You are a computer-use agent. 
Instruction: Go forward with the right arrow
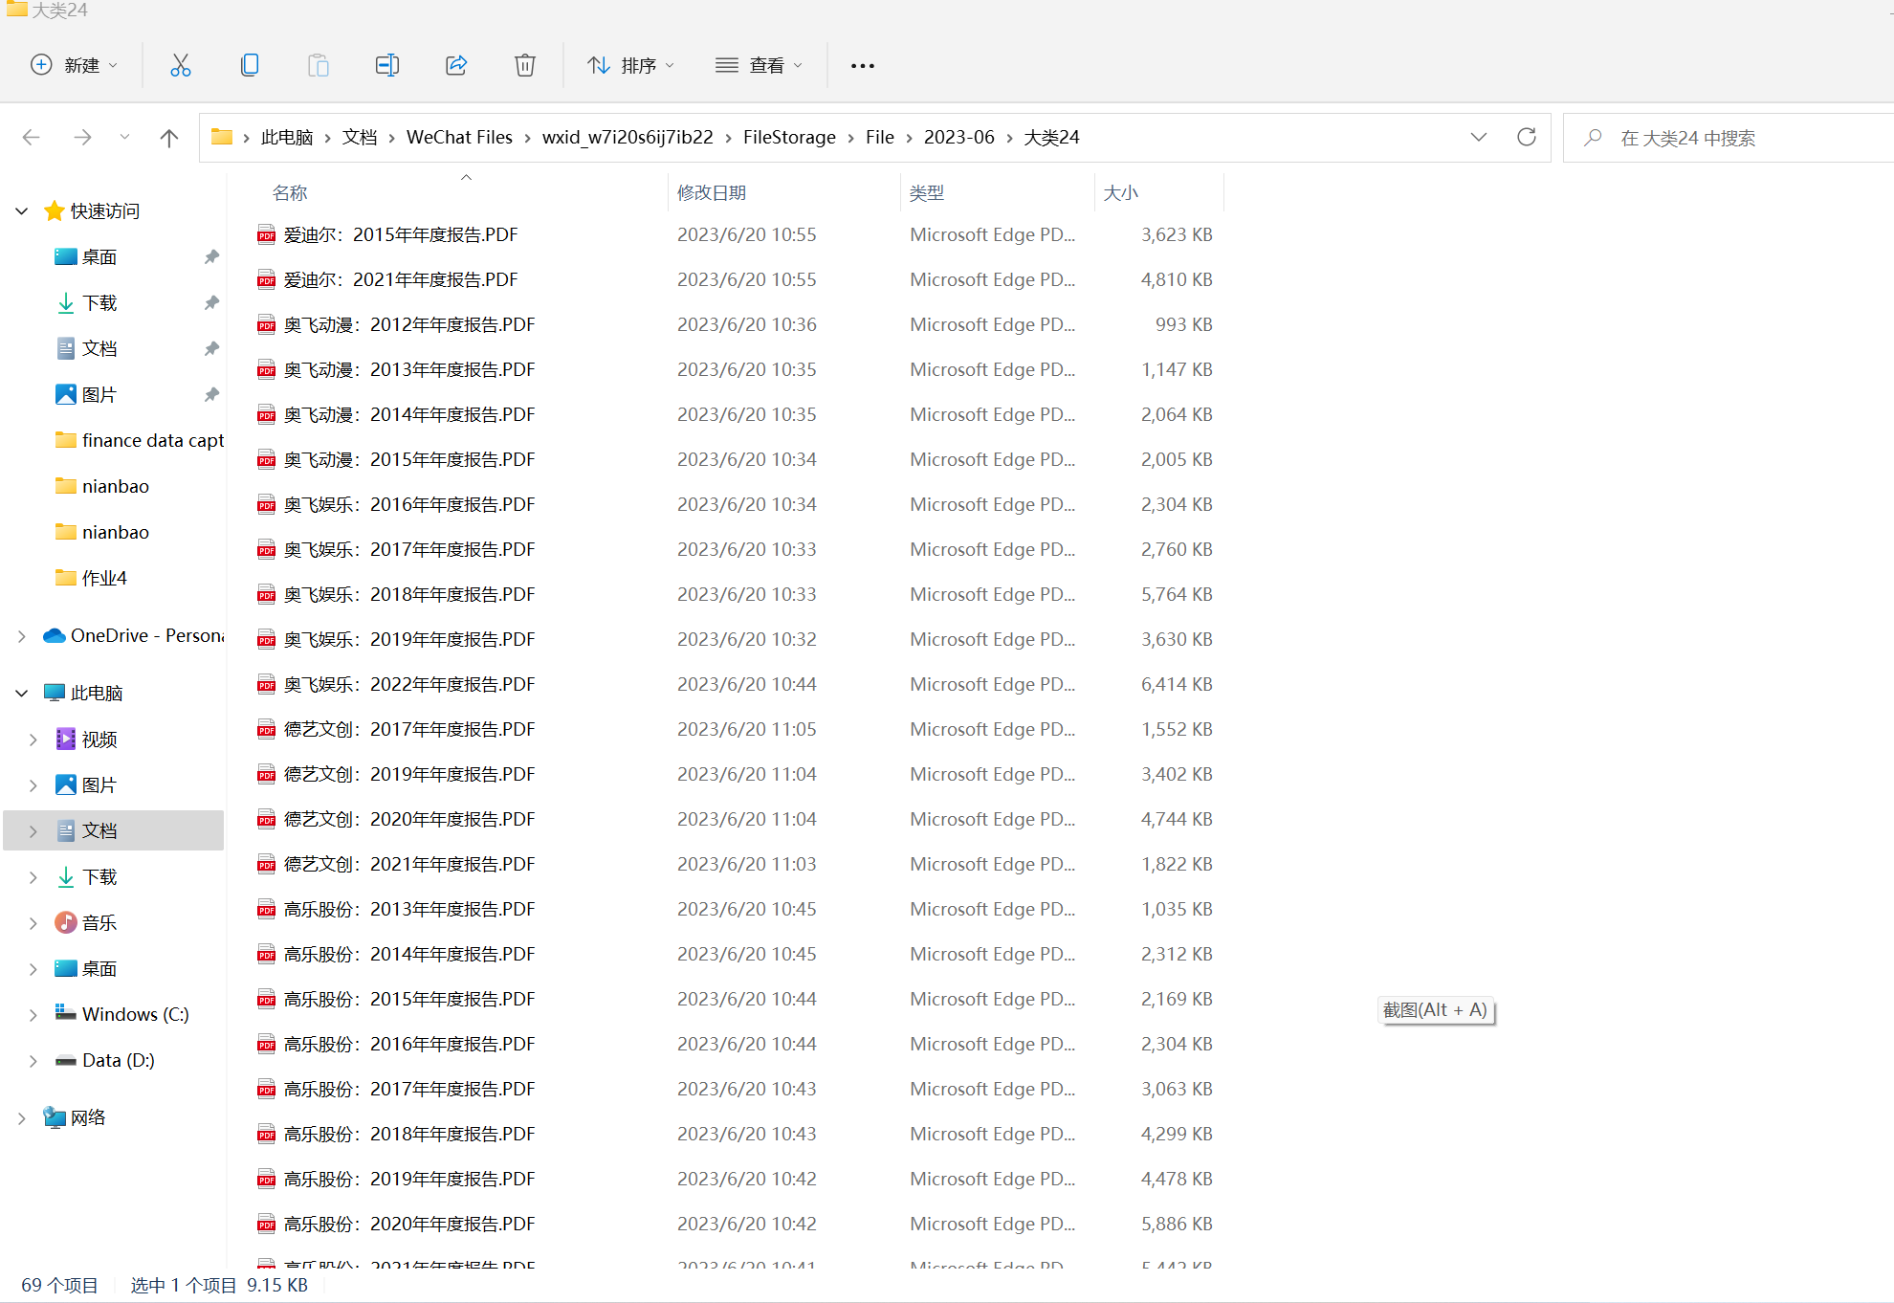(82, 138)
